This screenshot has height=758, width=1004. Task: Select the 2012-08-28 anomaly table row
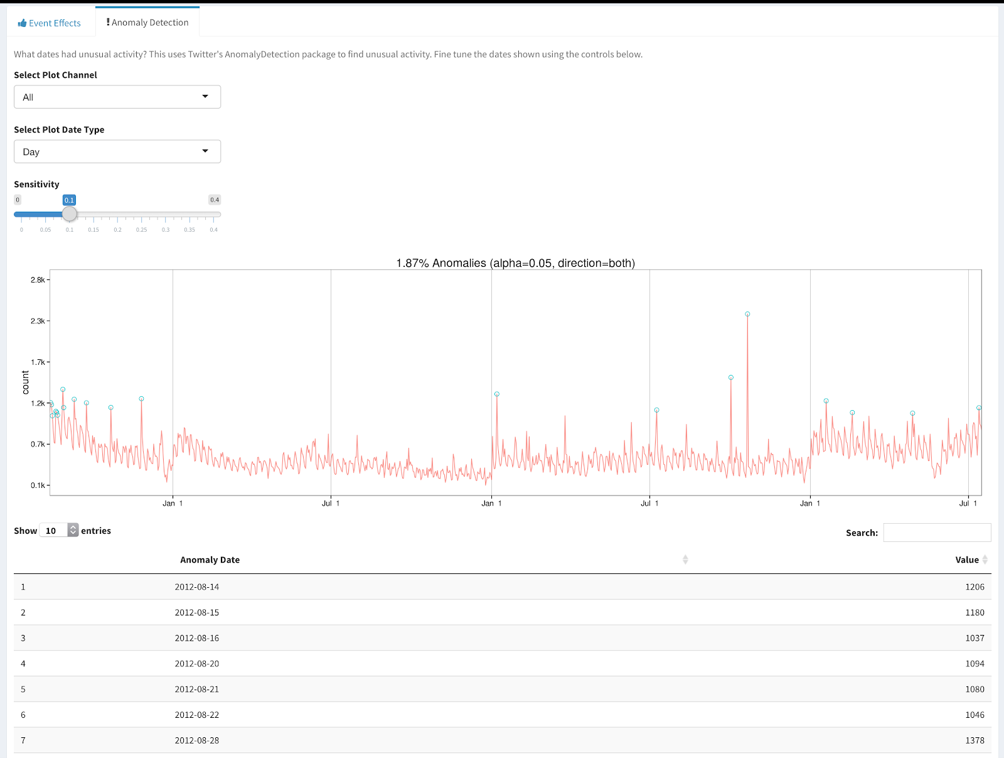pyautogui.click(x=503, y=740)
